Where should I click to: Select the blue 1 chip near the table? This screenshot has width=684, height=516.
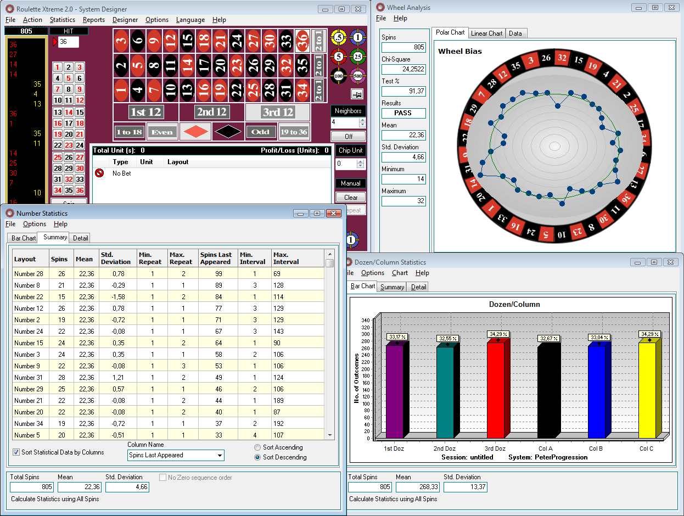point(358,37)
